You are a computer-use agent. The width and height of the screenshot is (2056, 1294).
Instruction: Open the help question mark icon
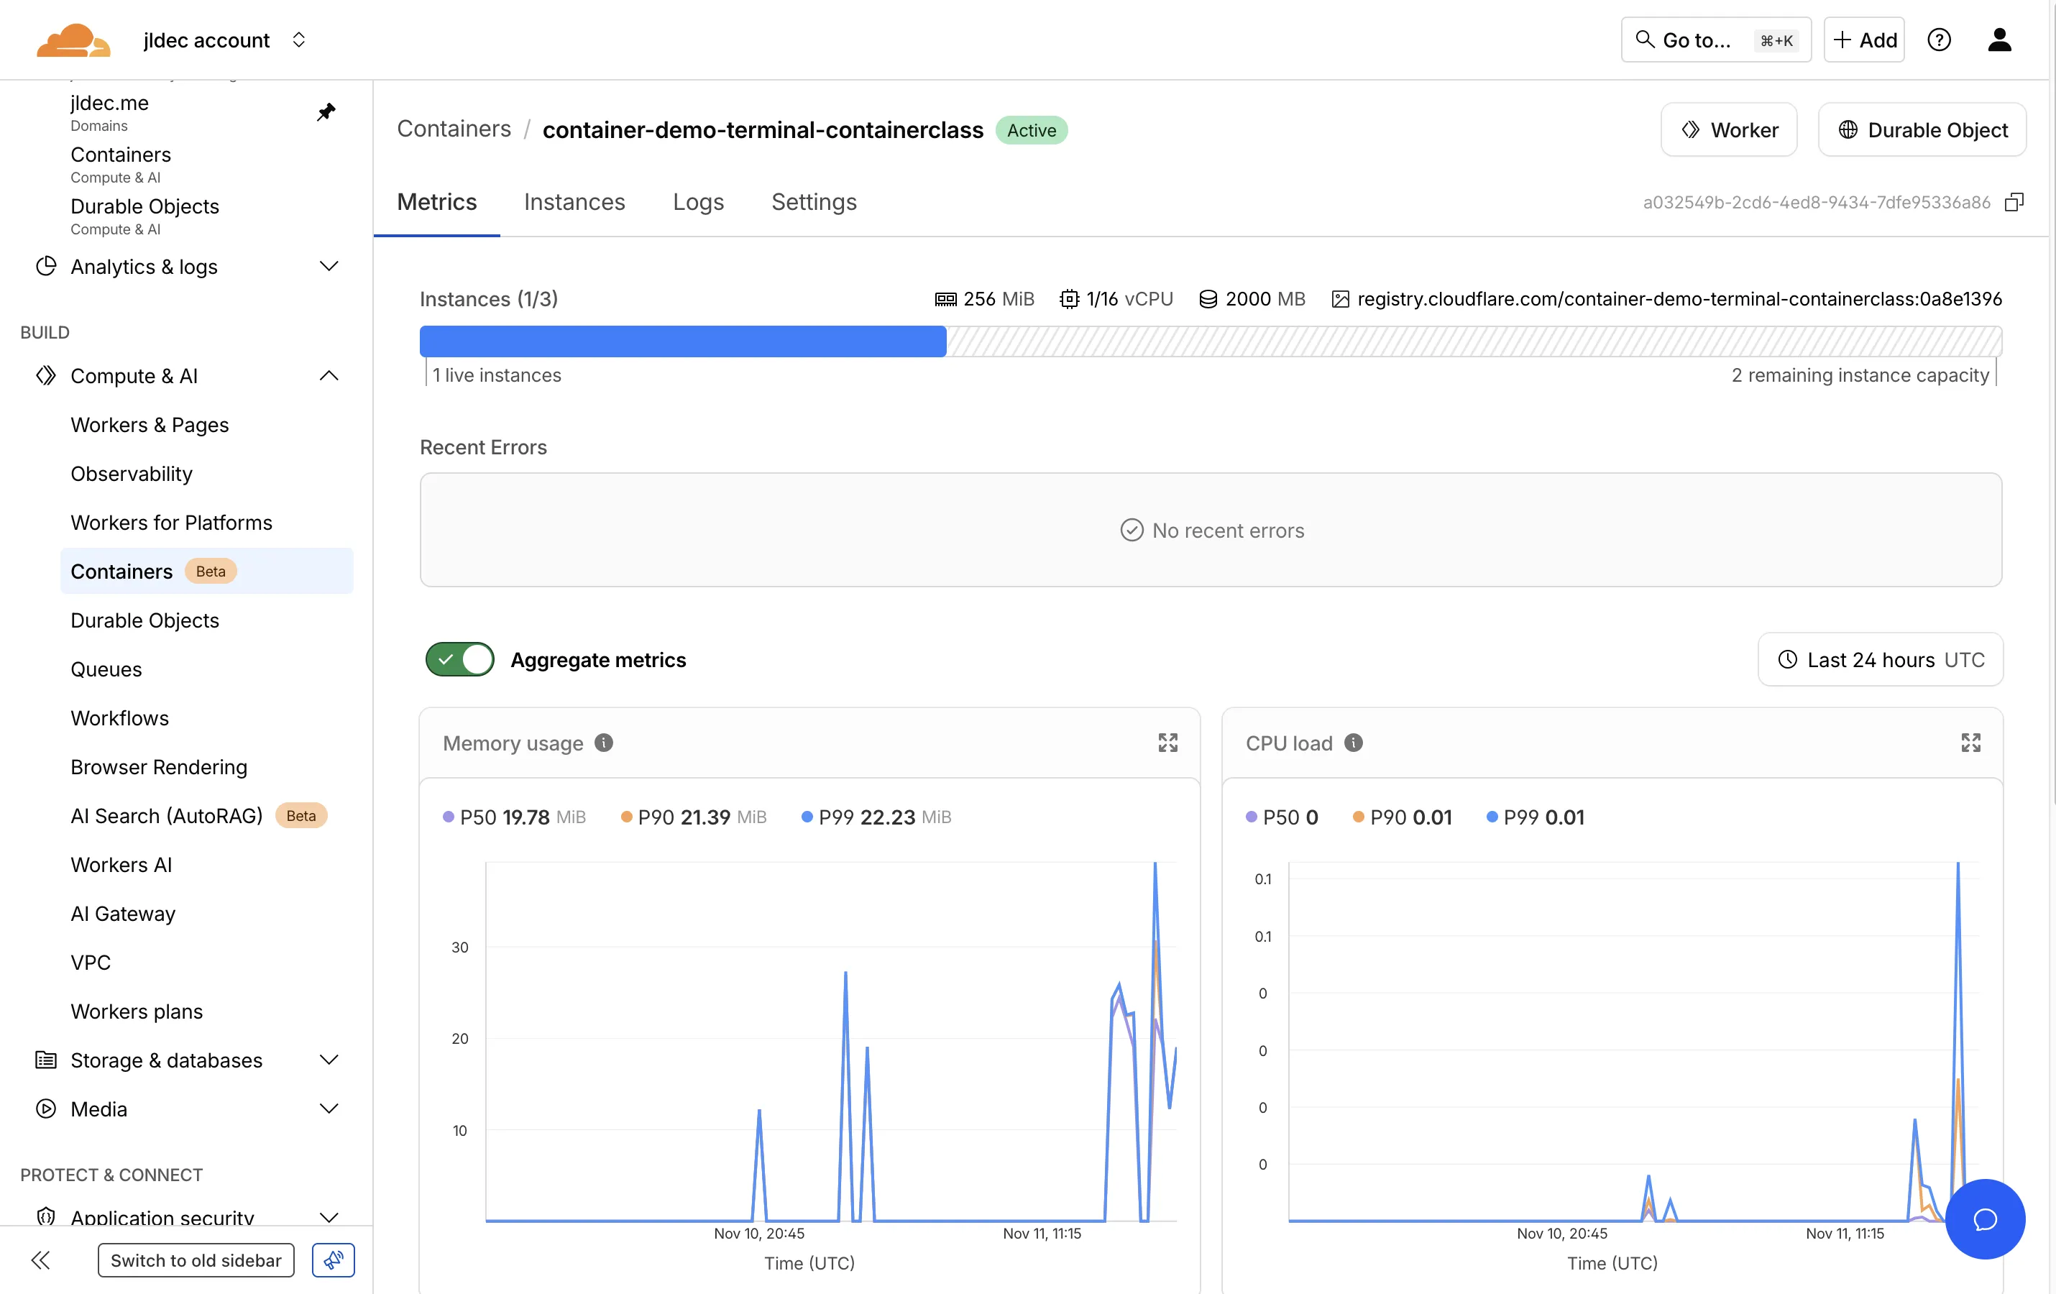(x=1940, y=40)
